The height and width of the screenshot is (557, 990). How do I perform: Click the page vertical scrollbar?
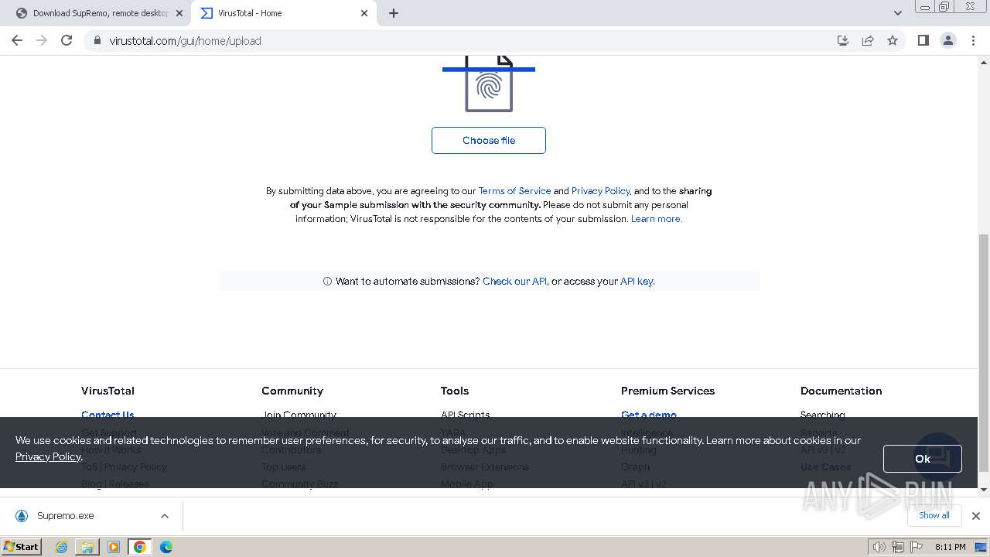click(x=984, y=352)
